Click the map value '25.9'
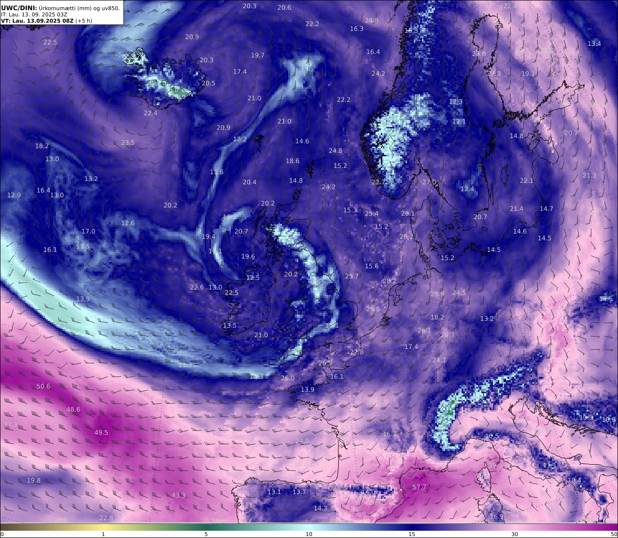 point(437,294)
